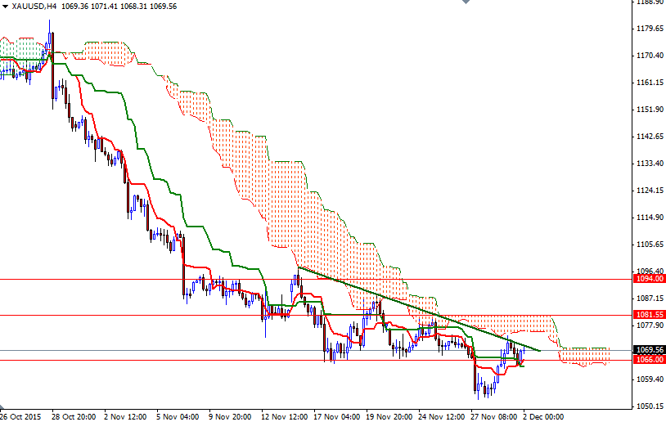Click time axis label 12 Nov 12:00
This screenshot has width=666, height=422.
(284, 416)
